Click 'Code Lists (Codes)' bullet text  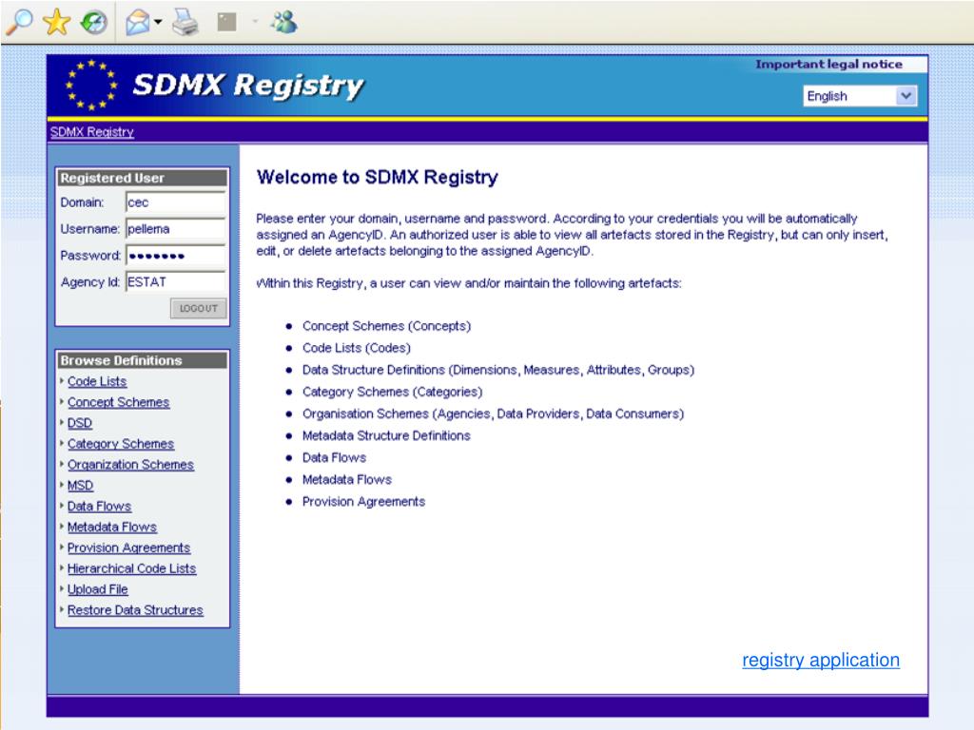click(357, 348)
